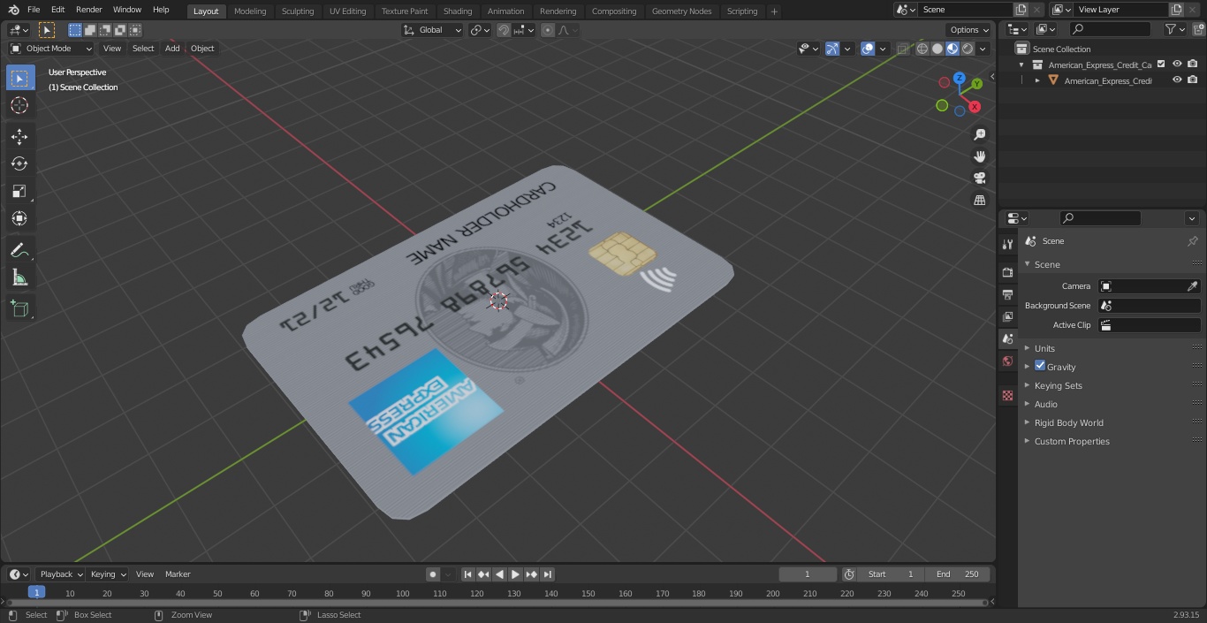The height and width of the screenshot is (623, 1207).
Task: Select the Add Cube tool
Action: click(19, 308)
